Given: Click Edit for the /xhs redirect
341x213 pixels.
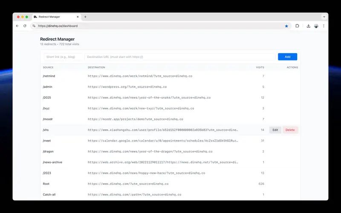Looking at the screenshot, I should pyautogui.click(x=275, y=130).
